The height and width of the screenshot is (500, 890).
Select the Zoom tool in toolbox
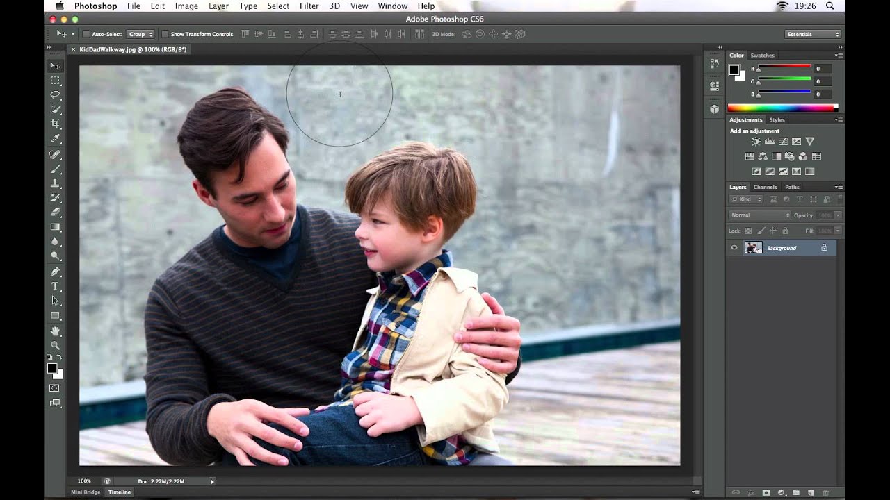coord(55,345)
